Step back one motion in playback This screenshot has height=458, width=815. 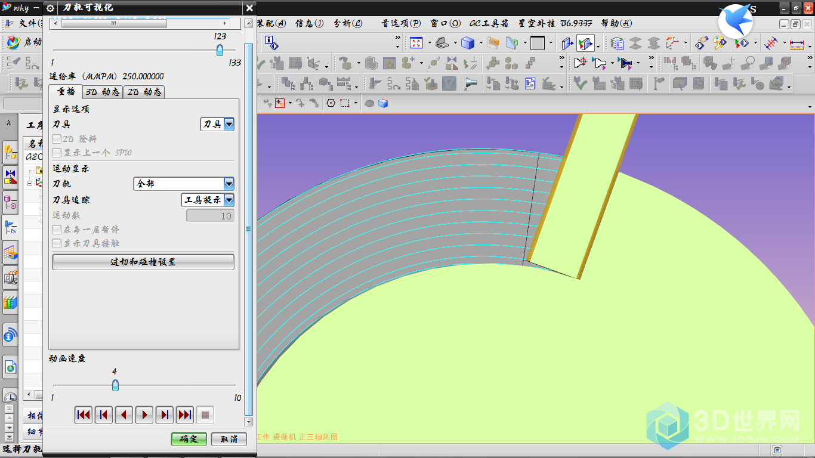click(x=104, y=415)
